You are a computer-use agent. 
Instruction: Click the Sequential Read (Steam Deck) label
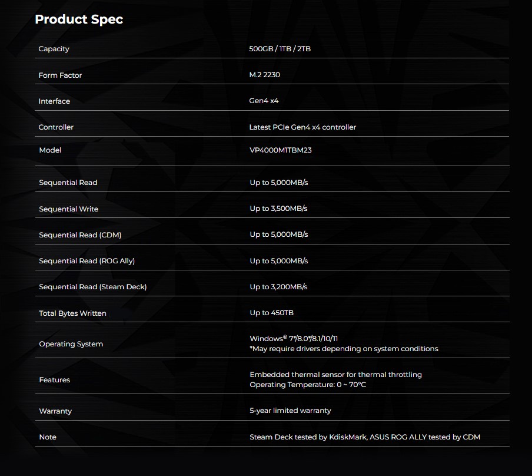pyautogui.click(x=92, y=287)
